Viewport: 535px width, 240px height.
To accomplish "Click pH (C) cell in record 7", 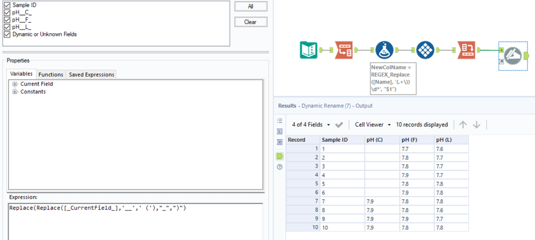I will point(382,201).
